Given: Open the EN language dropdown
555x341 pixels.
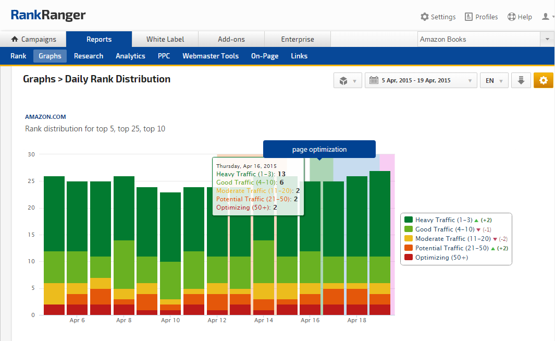Looking at the screenshot, I should pyautogui.click(x=494, y=81).
